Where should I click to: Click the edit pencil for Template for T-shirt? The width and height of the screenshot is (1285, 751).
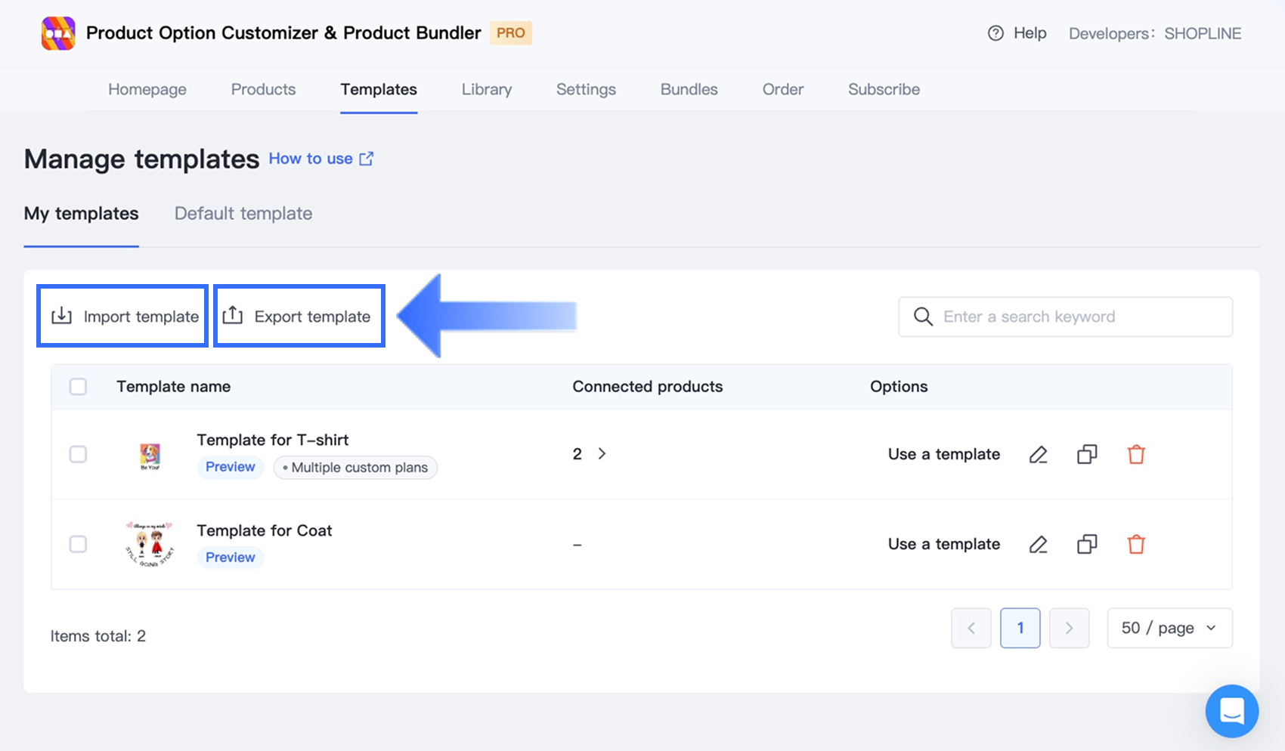(x=1038, y=454)
